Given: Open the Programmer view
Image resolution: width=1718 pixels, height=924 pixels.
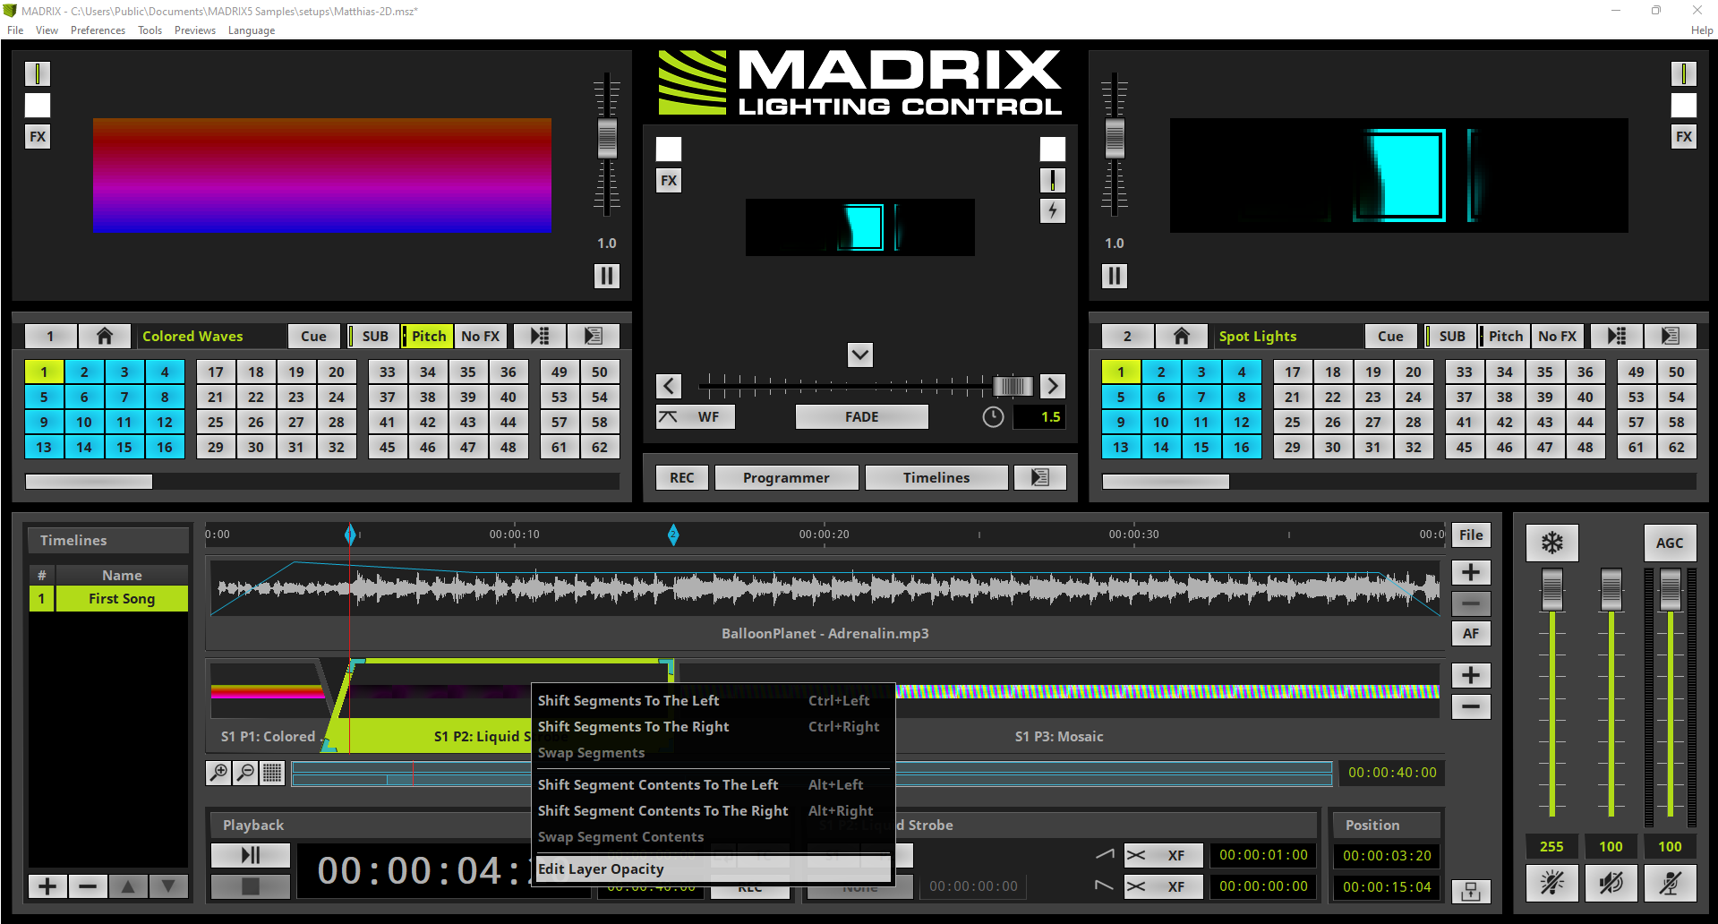Looking at the screenshot, I should point(786,477).
